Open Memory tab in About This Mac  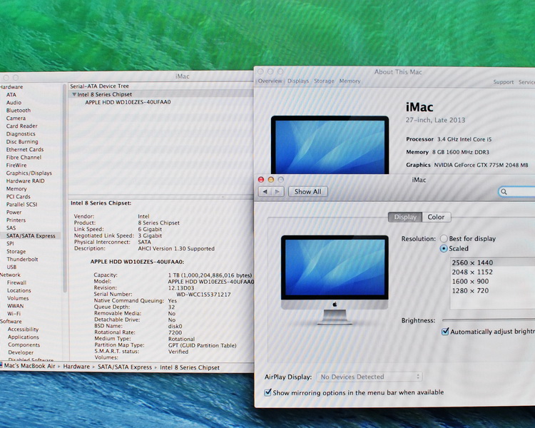point(350,81)
